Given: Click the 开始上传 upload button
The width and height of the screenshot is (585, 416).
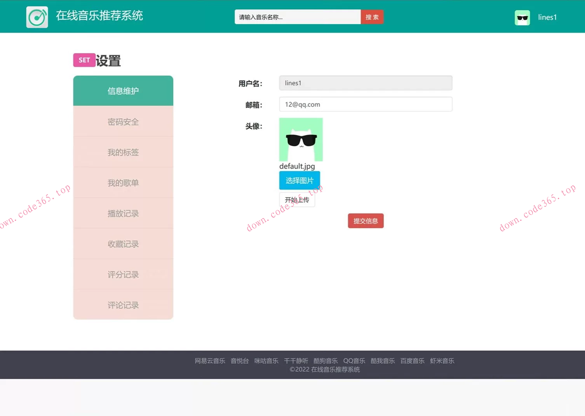Looking at the screenshot, I should tap(297, 199).
